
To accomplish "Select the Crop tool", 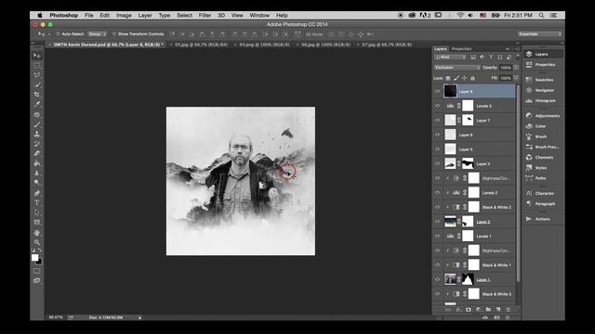I will click(37, 95).
